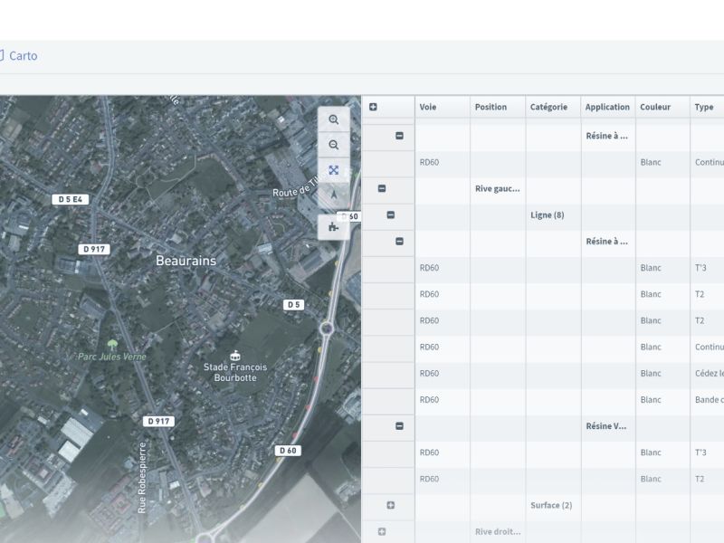Click the D 5 road label
Viewport: 724px width, 543px height.
pyautogui.click(x=293, y=305)
